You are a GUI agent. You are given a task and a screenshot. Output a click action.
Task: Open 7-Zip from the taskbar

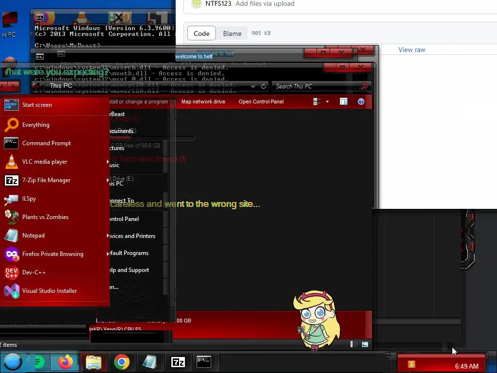(x=178, y=362)
